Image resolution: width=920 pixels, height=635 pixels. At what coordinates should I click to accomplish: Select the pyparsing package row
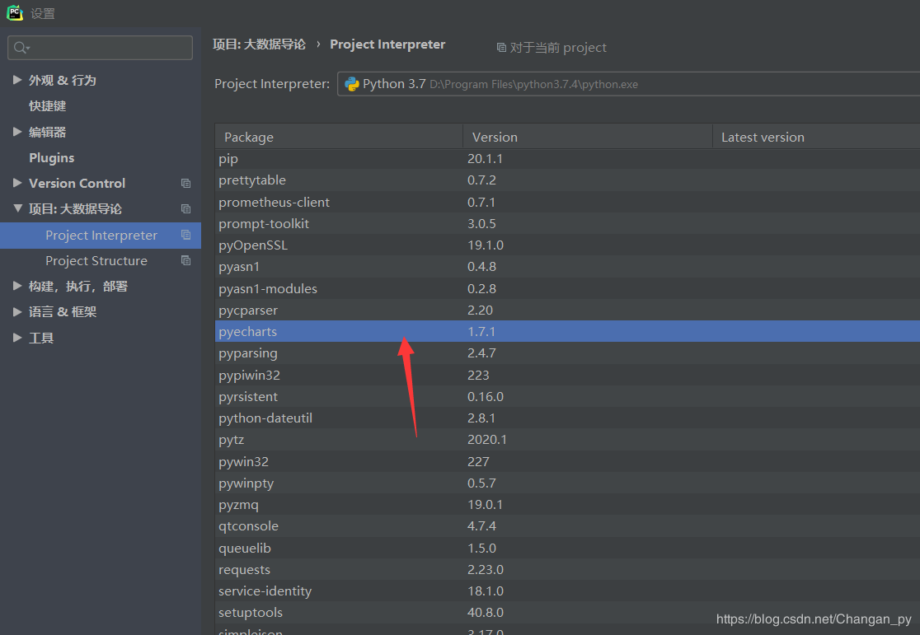(x=567, y=353)
